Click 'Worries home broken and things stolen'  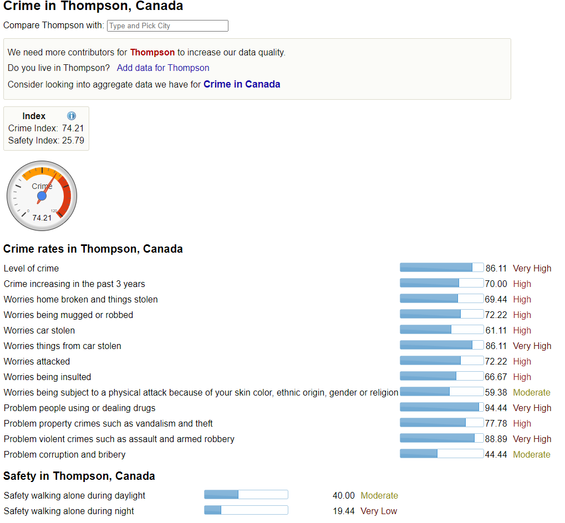pos(81,299)
